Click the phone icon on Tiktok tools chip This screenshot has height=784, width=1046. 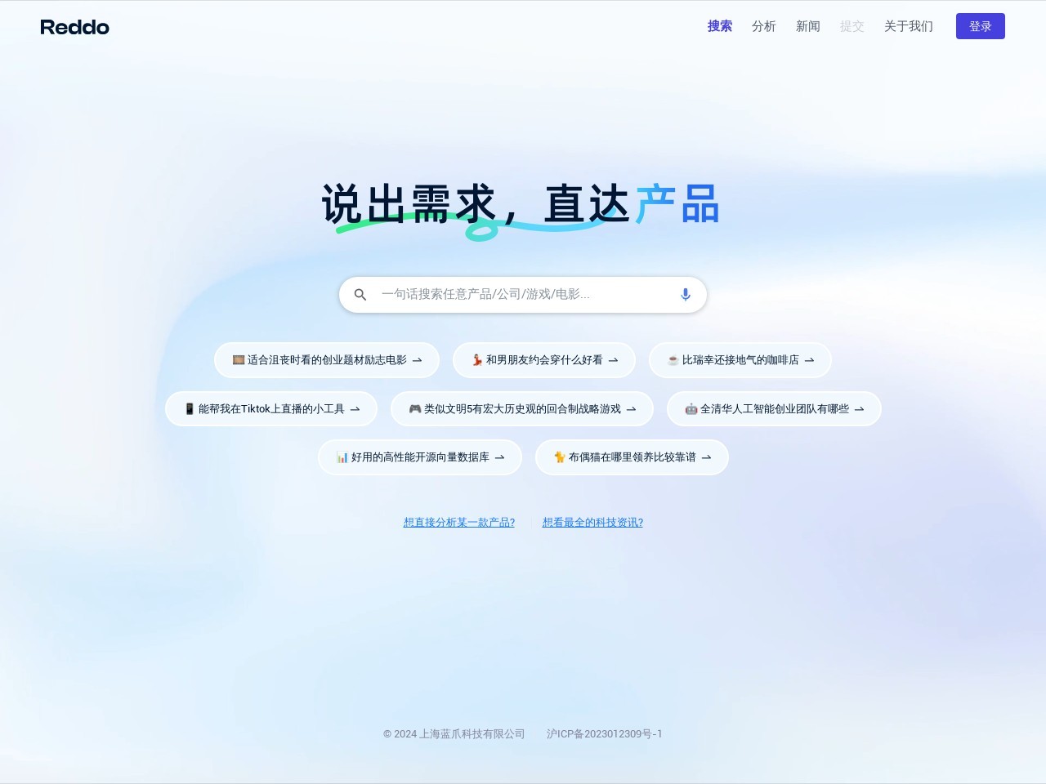(x=190, y=409)
